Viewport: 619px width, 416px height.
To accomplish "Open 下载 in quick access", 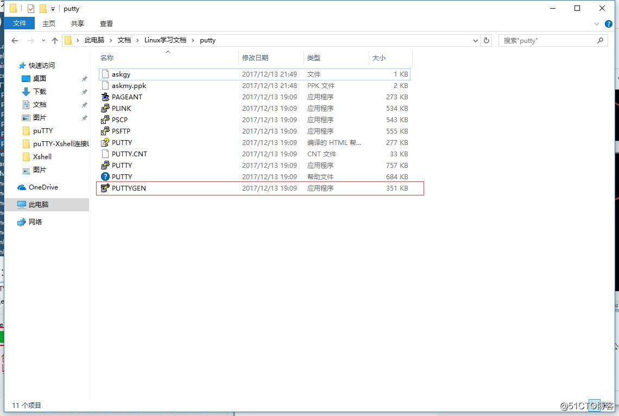I will point(34,92).
